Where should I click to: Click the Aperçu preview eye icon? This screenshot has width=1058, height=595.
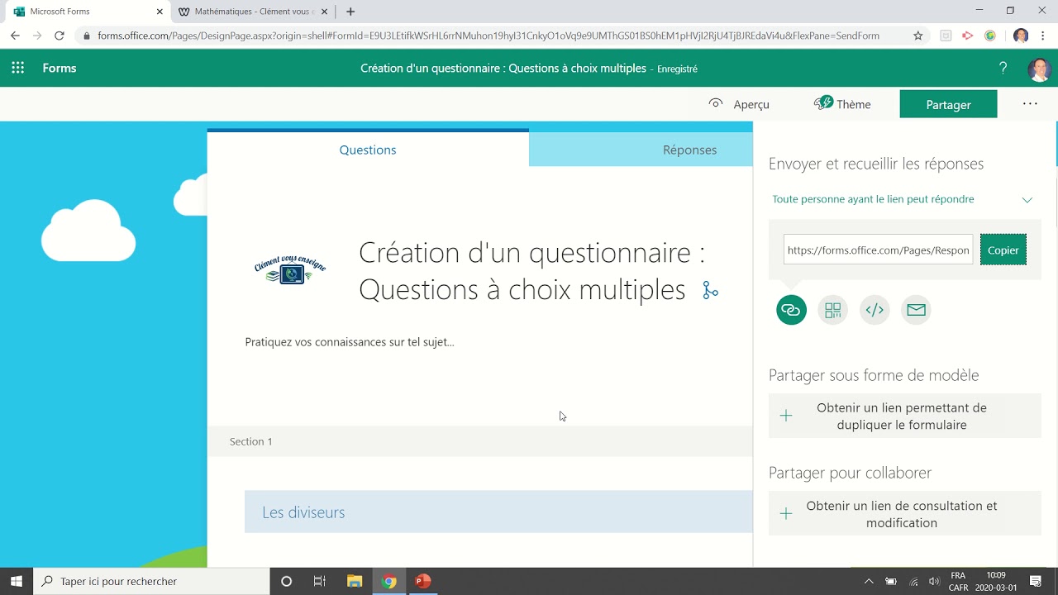click(716, 103)
